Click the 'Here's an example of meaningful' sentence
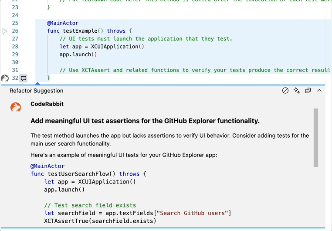The height and width of the screenshot is (231, 332). 124,155
